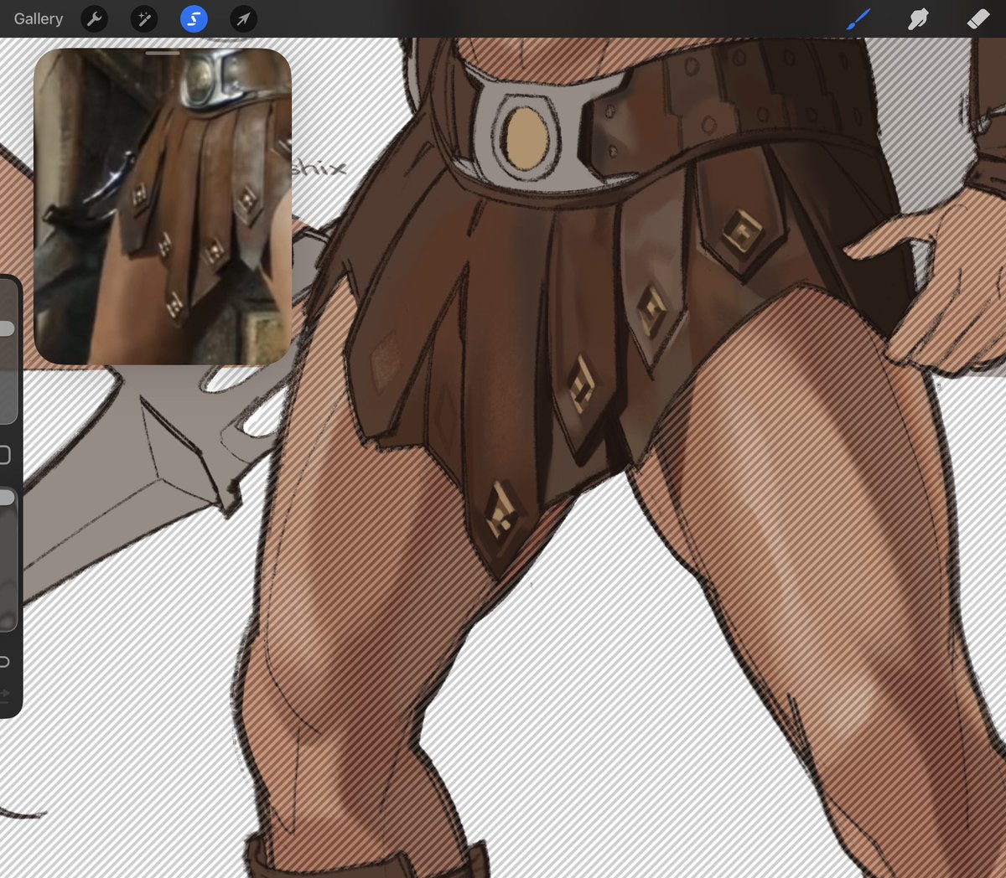Tap the square modify button on sidebar
Screen dimensions: 1006x878
click(4, 455)
